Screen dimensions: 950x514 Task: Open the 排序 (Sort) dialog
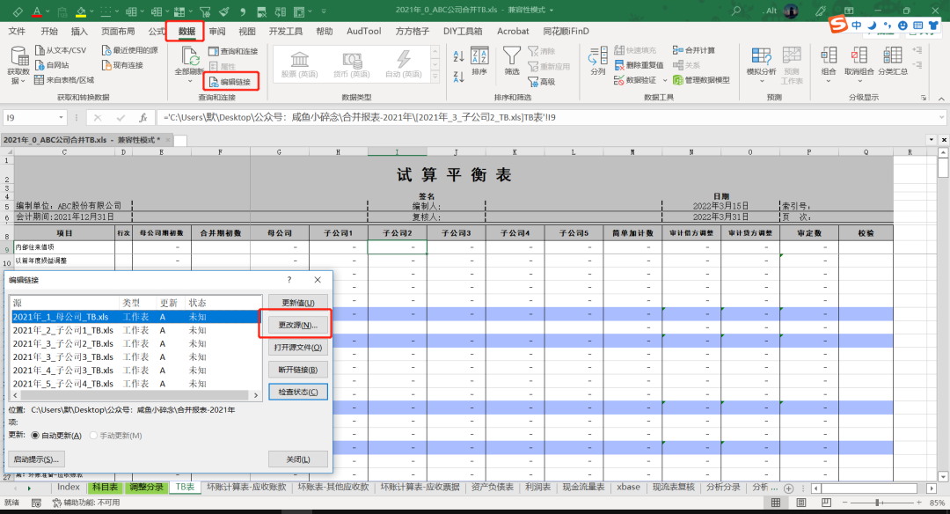point(479,62)
